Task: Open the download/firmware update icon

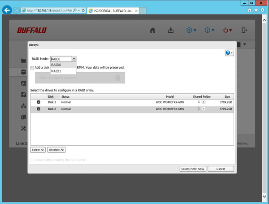Action: (x=170, y=30)
